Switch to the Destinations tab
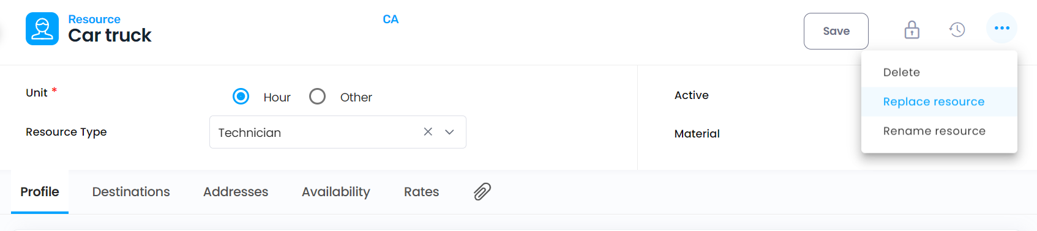The width and height of the screenshot is (1037, 231). (131, 192)
